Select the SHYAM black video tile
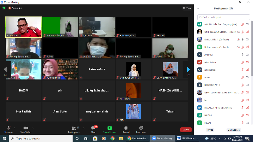 [170, 27]
